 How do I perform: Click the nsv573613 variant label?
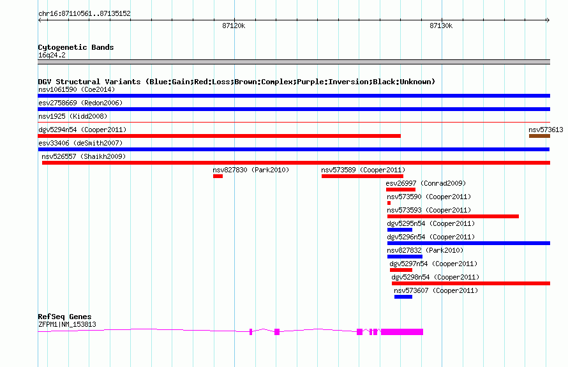tap(546, 130)
